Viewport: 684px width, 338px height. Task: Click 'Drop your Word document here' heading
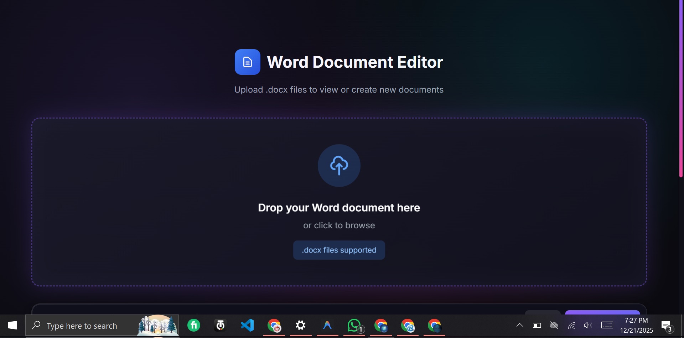[x=339, y=208]
